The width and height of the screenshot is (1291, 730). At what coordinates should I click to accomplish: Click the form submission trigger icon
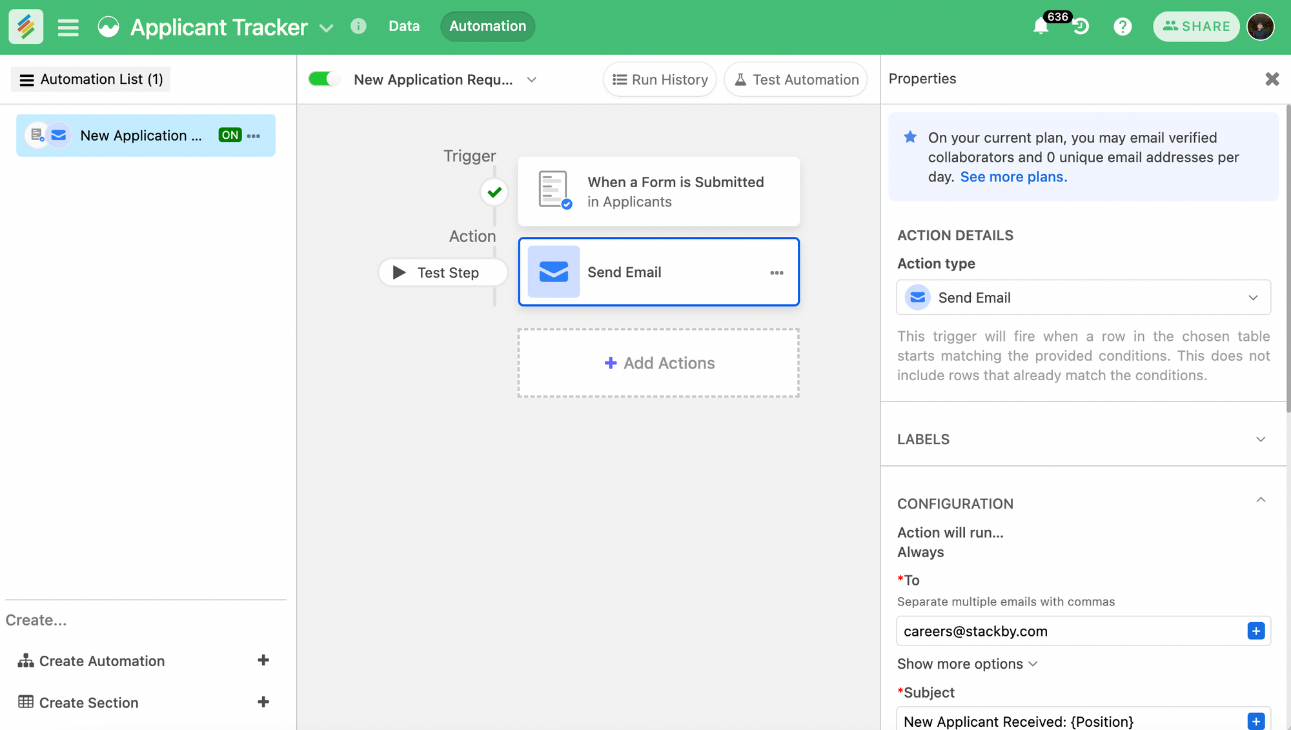click(x=554, y=190)
